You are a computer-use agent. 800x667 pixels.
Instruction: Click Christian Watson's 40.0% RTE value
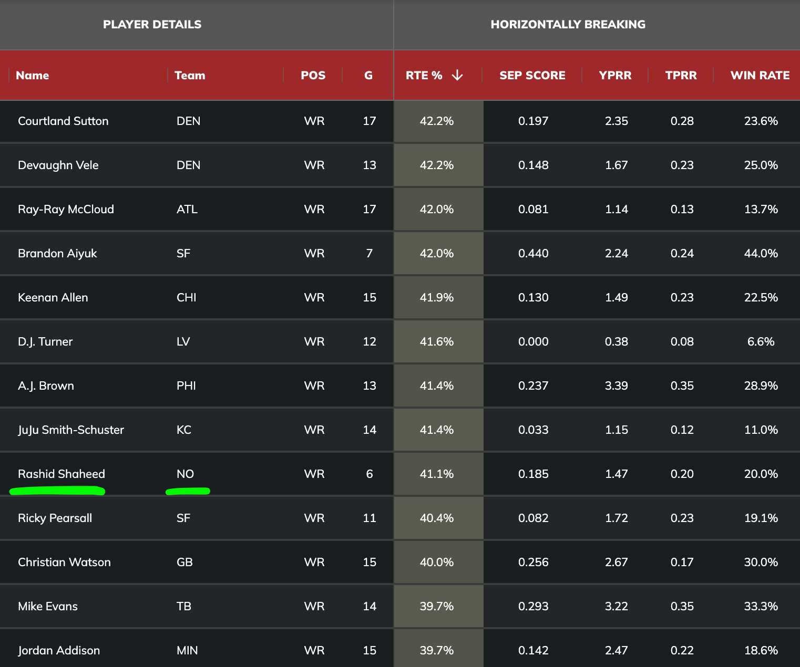coord(437,562)
